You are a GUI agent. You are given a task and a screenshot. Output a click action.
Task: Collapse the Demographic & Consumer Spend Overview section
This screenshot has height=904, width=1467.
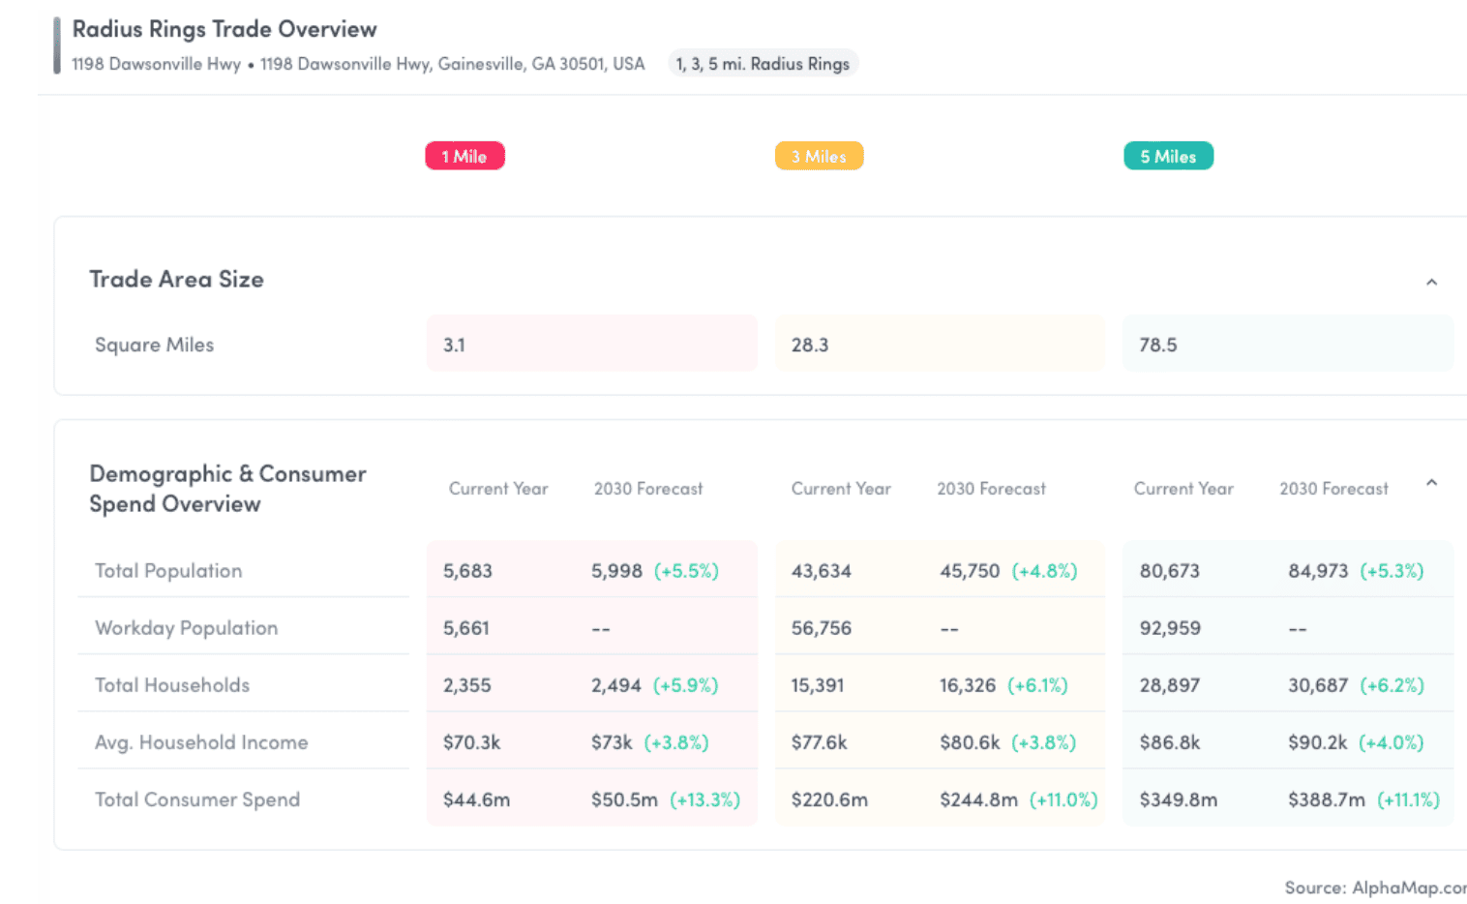point(1431,482)
